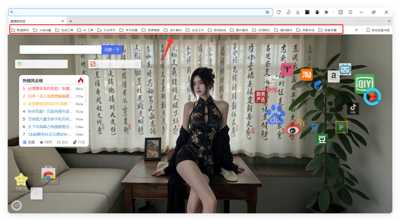
Task: Switch hot list to 微博 tab
Action: tap(46, 142)
